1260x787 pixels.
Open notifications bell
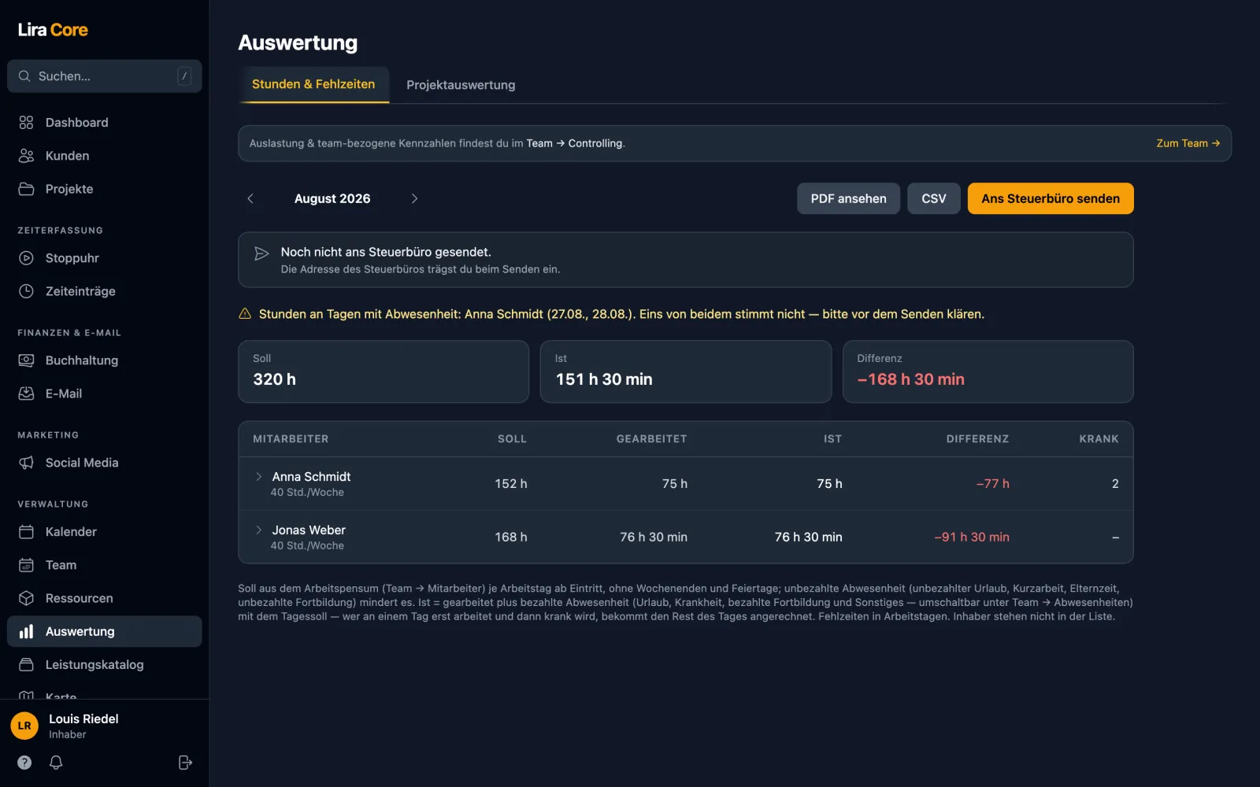coord(56,763)
